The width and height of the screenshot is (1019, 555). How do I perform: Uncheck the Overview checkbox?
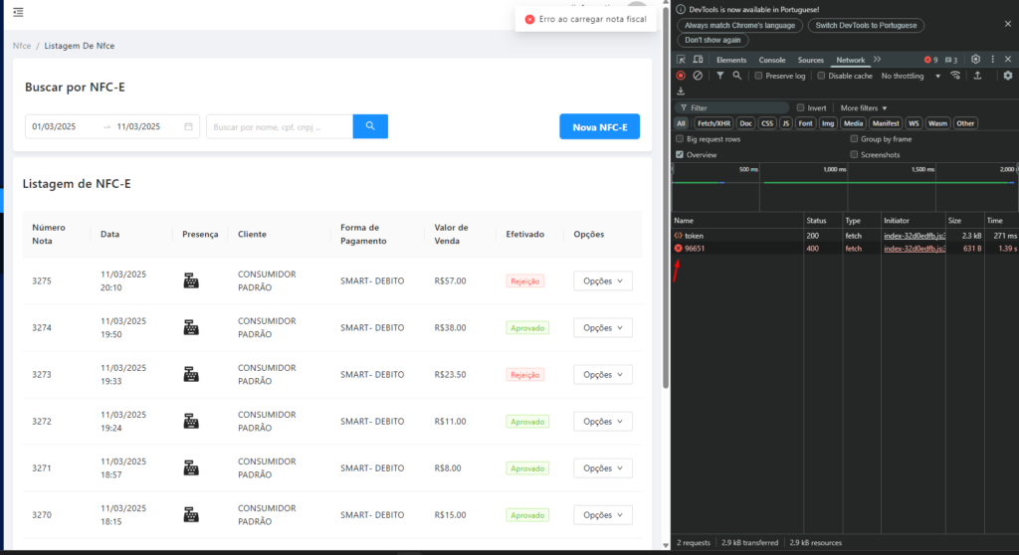pyautogui.click(x=680, y=155)
